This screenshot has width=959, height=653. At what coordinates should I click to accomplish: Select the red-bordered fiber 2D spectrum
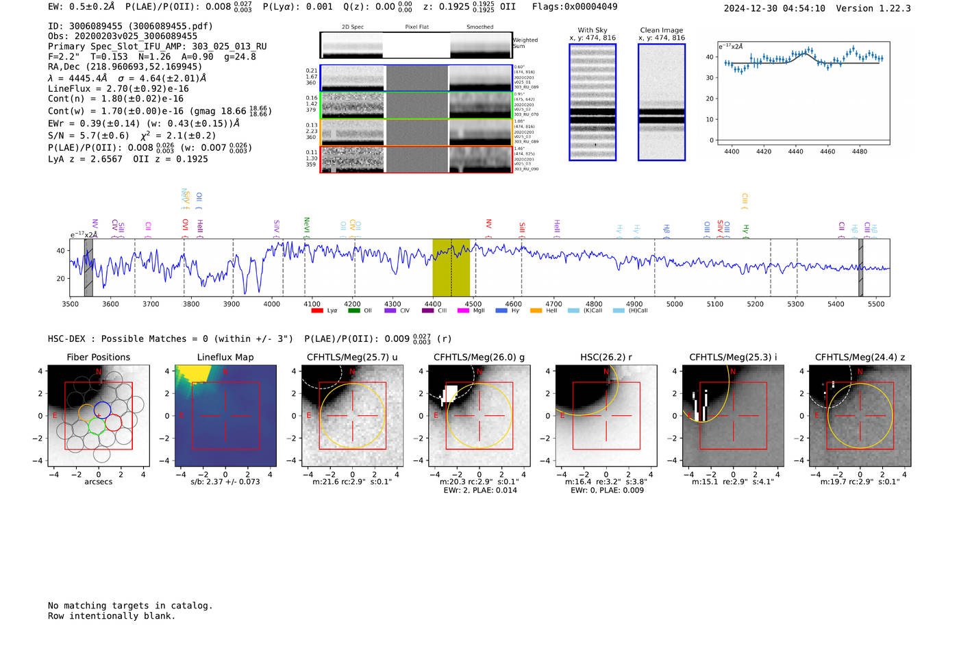pos(416,160)
